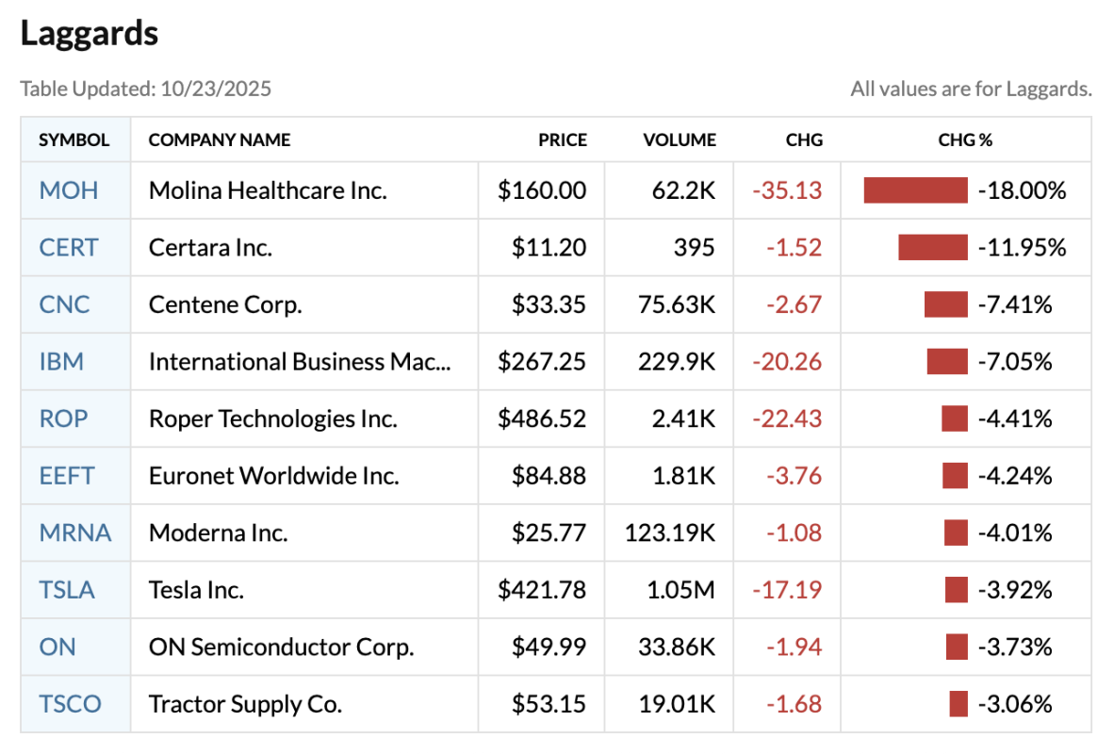Sort by the SYMBOL column header
The height and width of the screenshot is (754, 1114).
74,140
